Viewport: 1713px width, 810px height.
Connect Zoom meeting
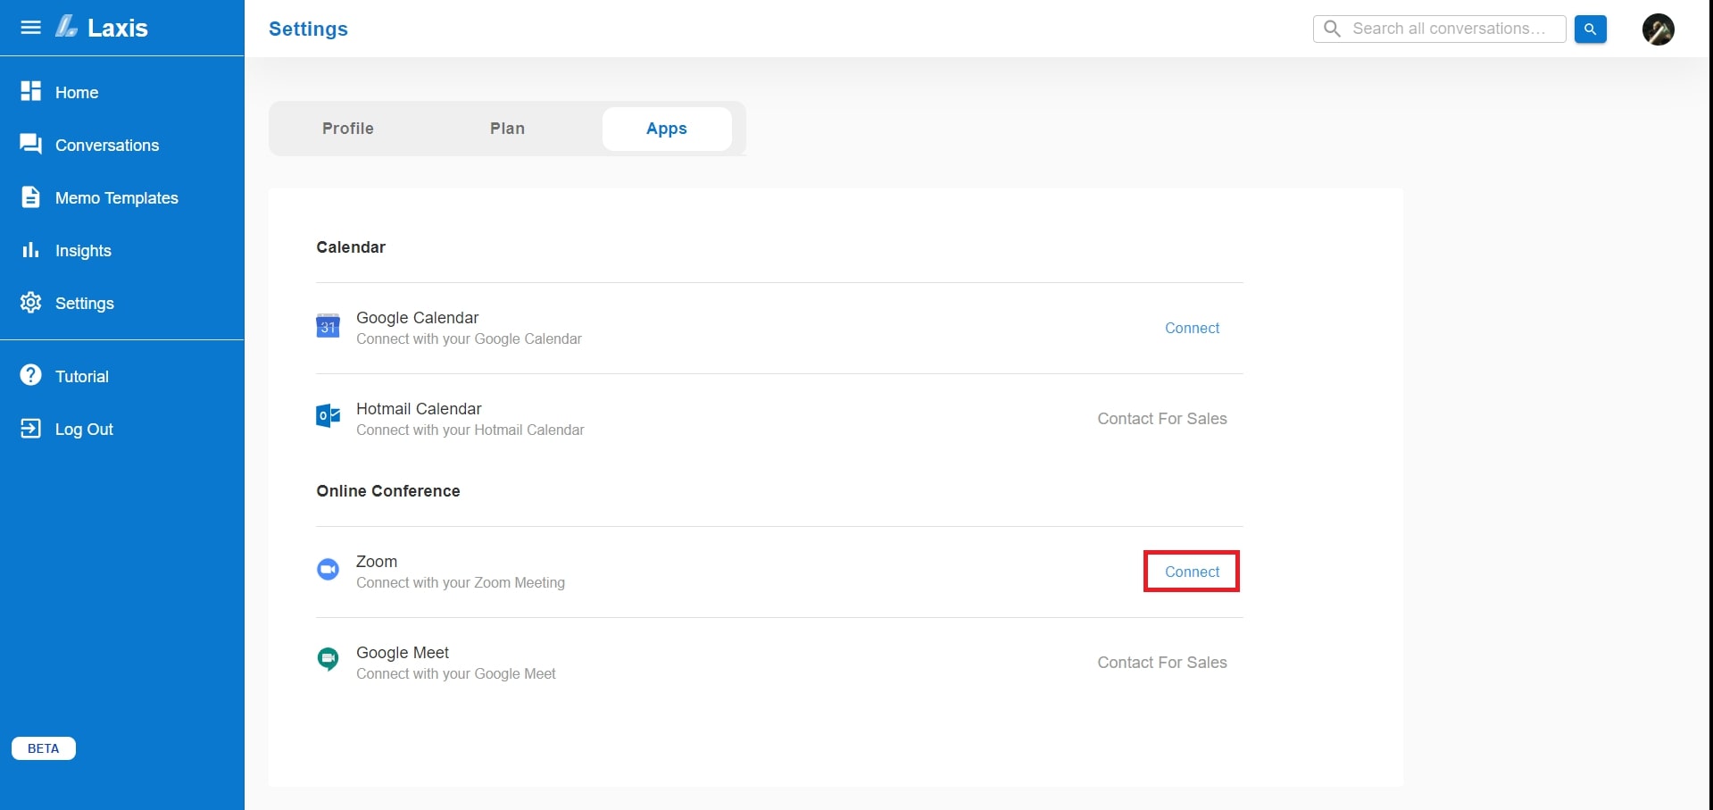(x=1192, y=572)
